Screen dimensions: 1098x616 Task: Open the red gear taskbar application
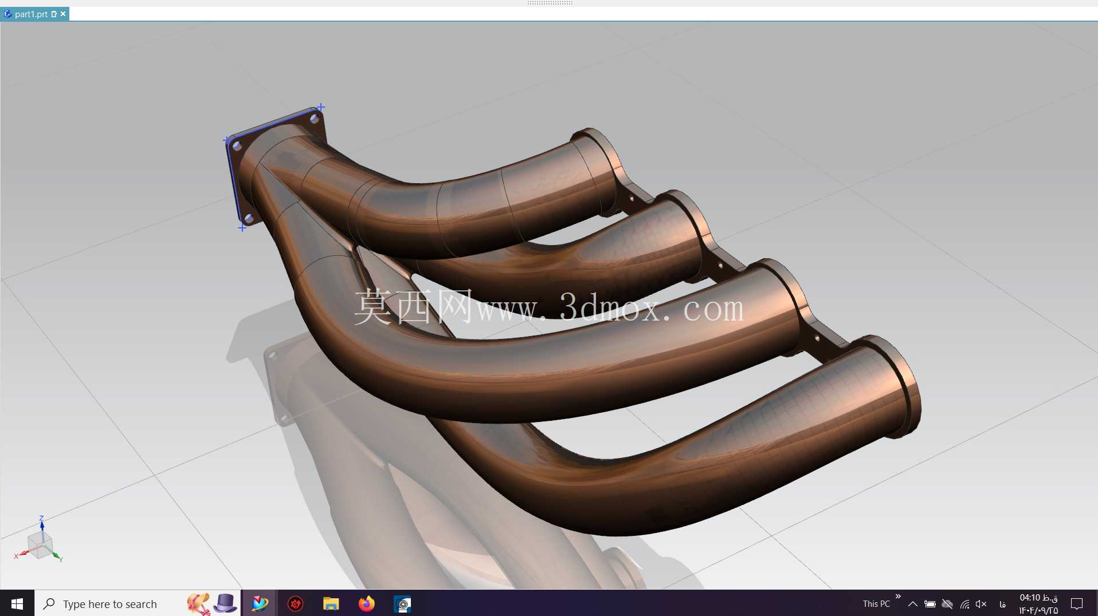tap(295, 603)
